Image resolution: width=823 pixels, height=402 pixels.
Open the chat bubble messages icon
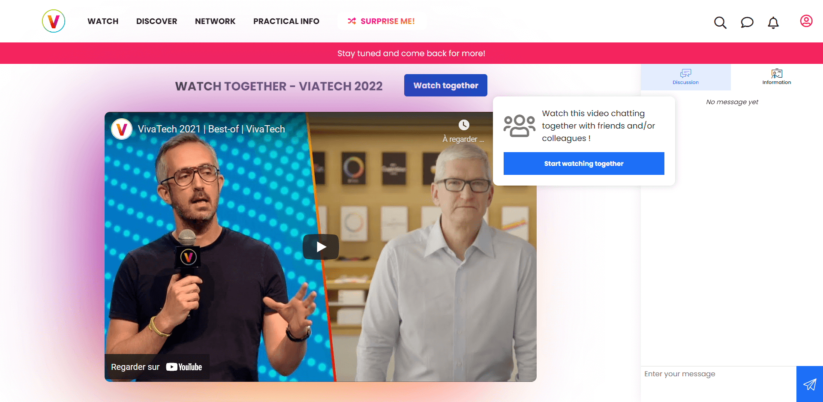coord(747,22)
